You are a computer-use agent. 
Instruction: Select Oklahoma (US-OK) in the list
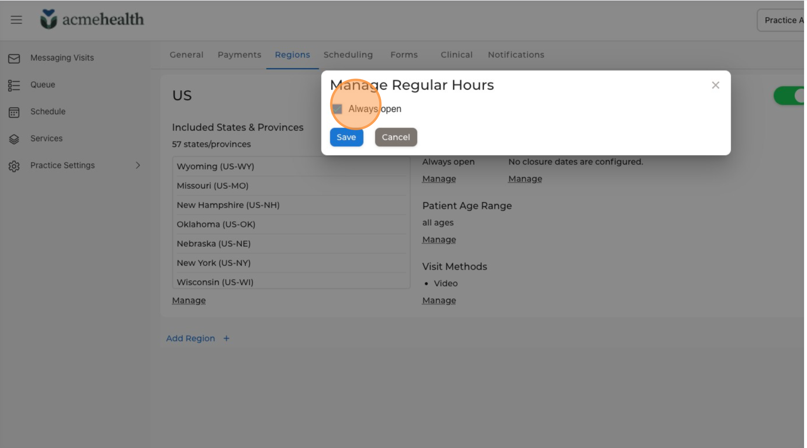pyautogui.click(x=291, y=225)
